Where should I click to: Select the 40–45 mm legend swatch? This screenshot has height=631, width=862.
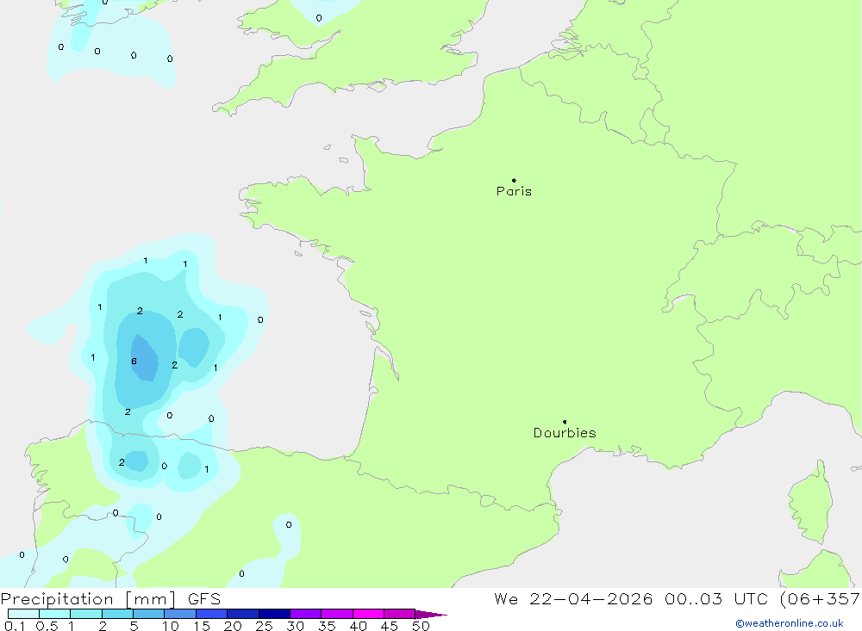[x=368, y=614]
